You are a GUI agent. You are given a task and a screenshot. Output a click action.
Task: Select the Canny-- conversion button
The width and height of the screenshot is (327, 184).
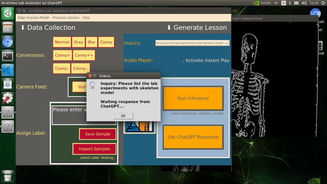click(80, 68)
